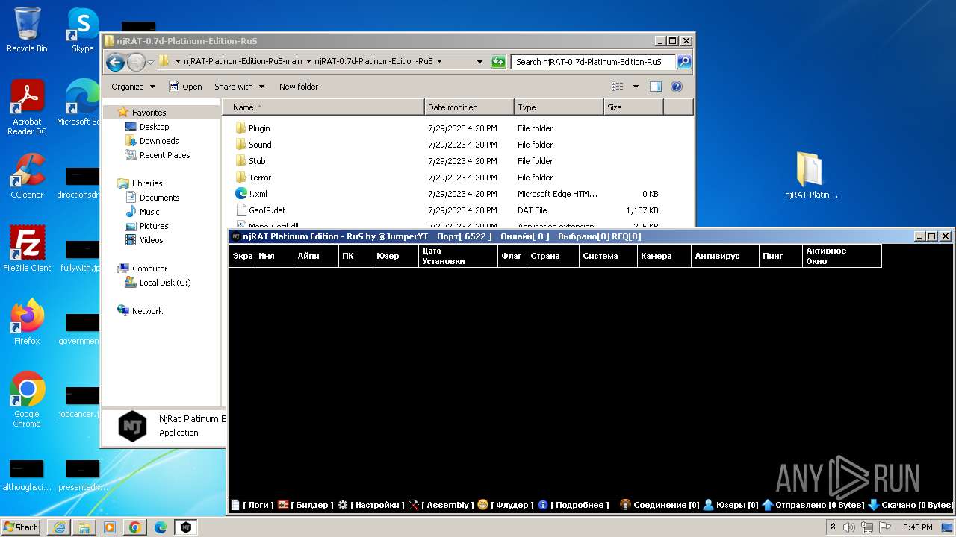Sort files by the Name column
Viewport: 956px width, 537px height.
pos(323,107)
